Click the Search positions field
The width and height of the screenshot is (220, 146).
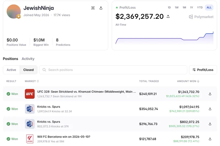[113, 70]
